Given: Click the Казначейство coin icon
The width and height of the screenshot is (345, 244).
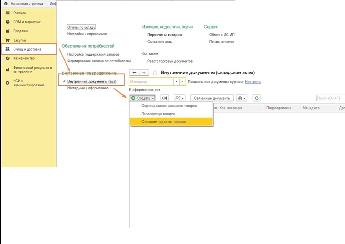Looking at the screenshot, I should [x=7, y=58].
